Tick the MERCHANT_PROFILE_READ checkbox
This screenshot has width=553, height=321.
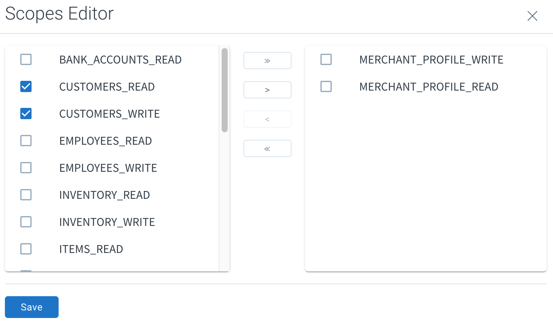coord(326,86)
